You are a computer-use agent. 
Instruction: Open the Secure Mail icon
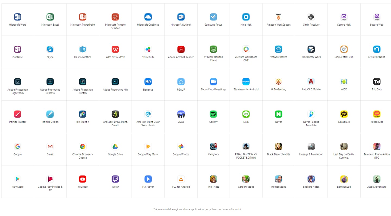coord(344,17)
